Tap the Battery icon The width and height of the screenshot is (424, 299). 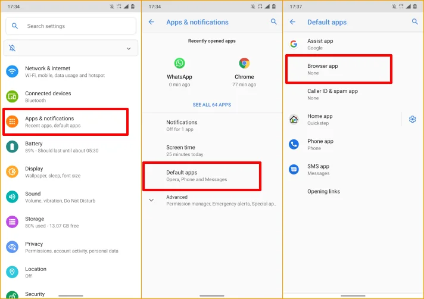click(x=12, y=147)
